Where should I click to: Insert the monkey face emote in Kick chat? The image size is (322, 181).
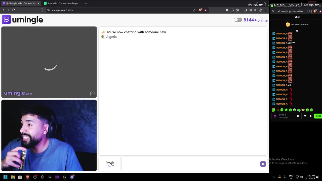click(x=303, y=110)
